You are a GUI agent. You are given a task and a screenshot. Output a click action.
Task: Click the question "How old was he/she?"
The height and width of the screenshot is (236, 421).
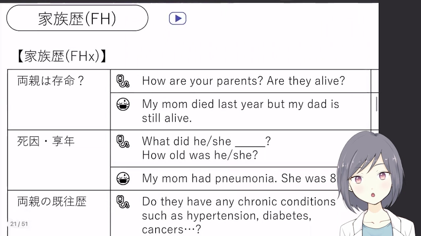200,155
